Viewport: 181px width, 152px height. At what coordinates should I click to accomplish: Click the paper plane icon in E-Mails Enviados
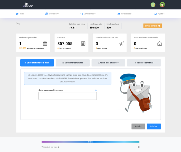[x=121, y=43]
